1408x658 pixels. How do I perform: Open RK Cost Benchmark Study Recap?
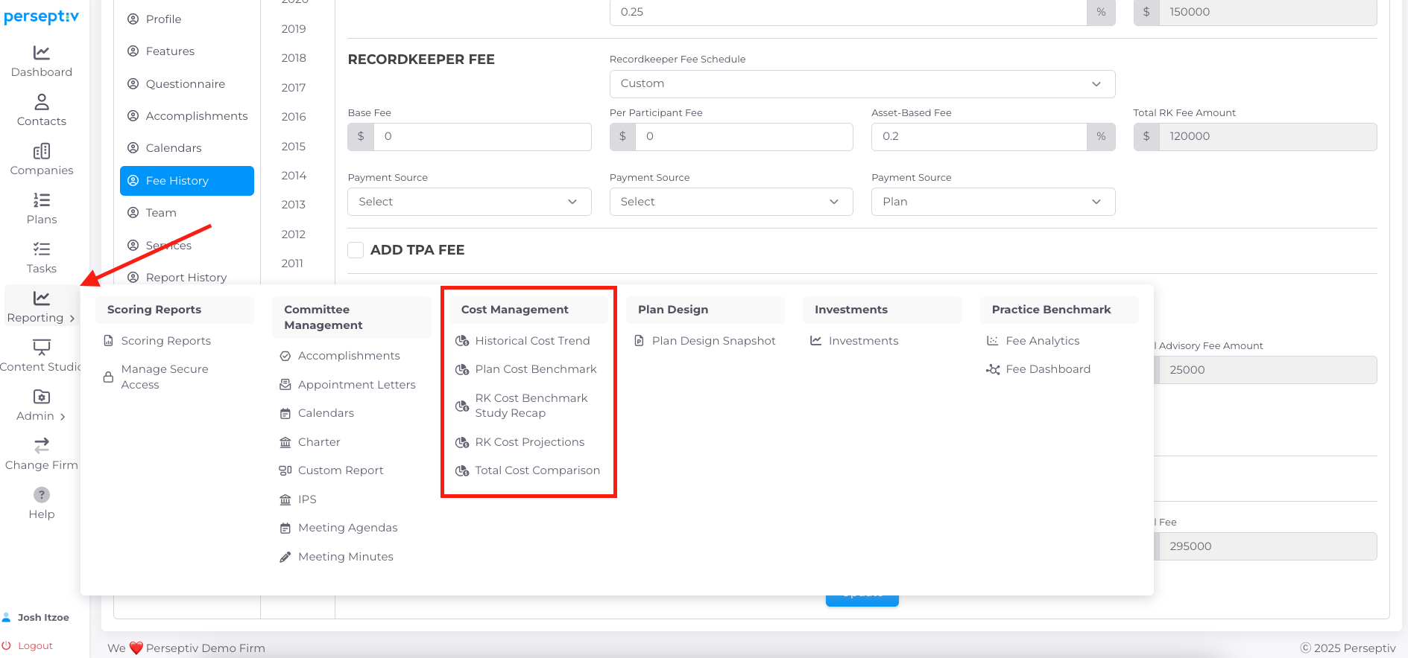tap(531, 406)
